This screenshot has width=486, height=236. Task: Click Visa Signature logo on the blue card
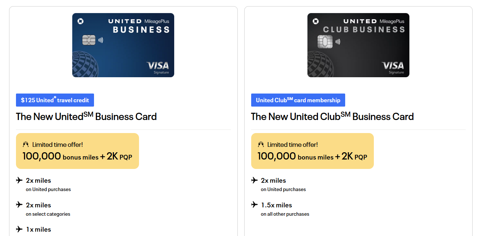pyautogui.click(x=158, y=67)
